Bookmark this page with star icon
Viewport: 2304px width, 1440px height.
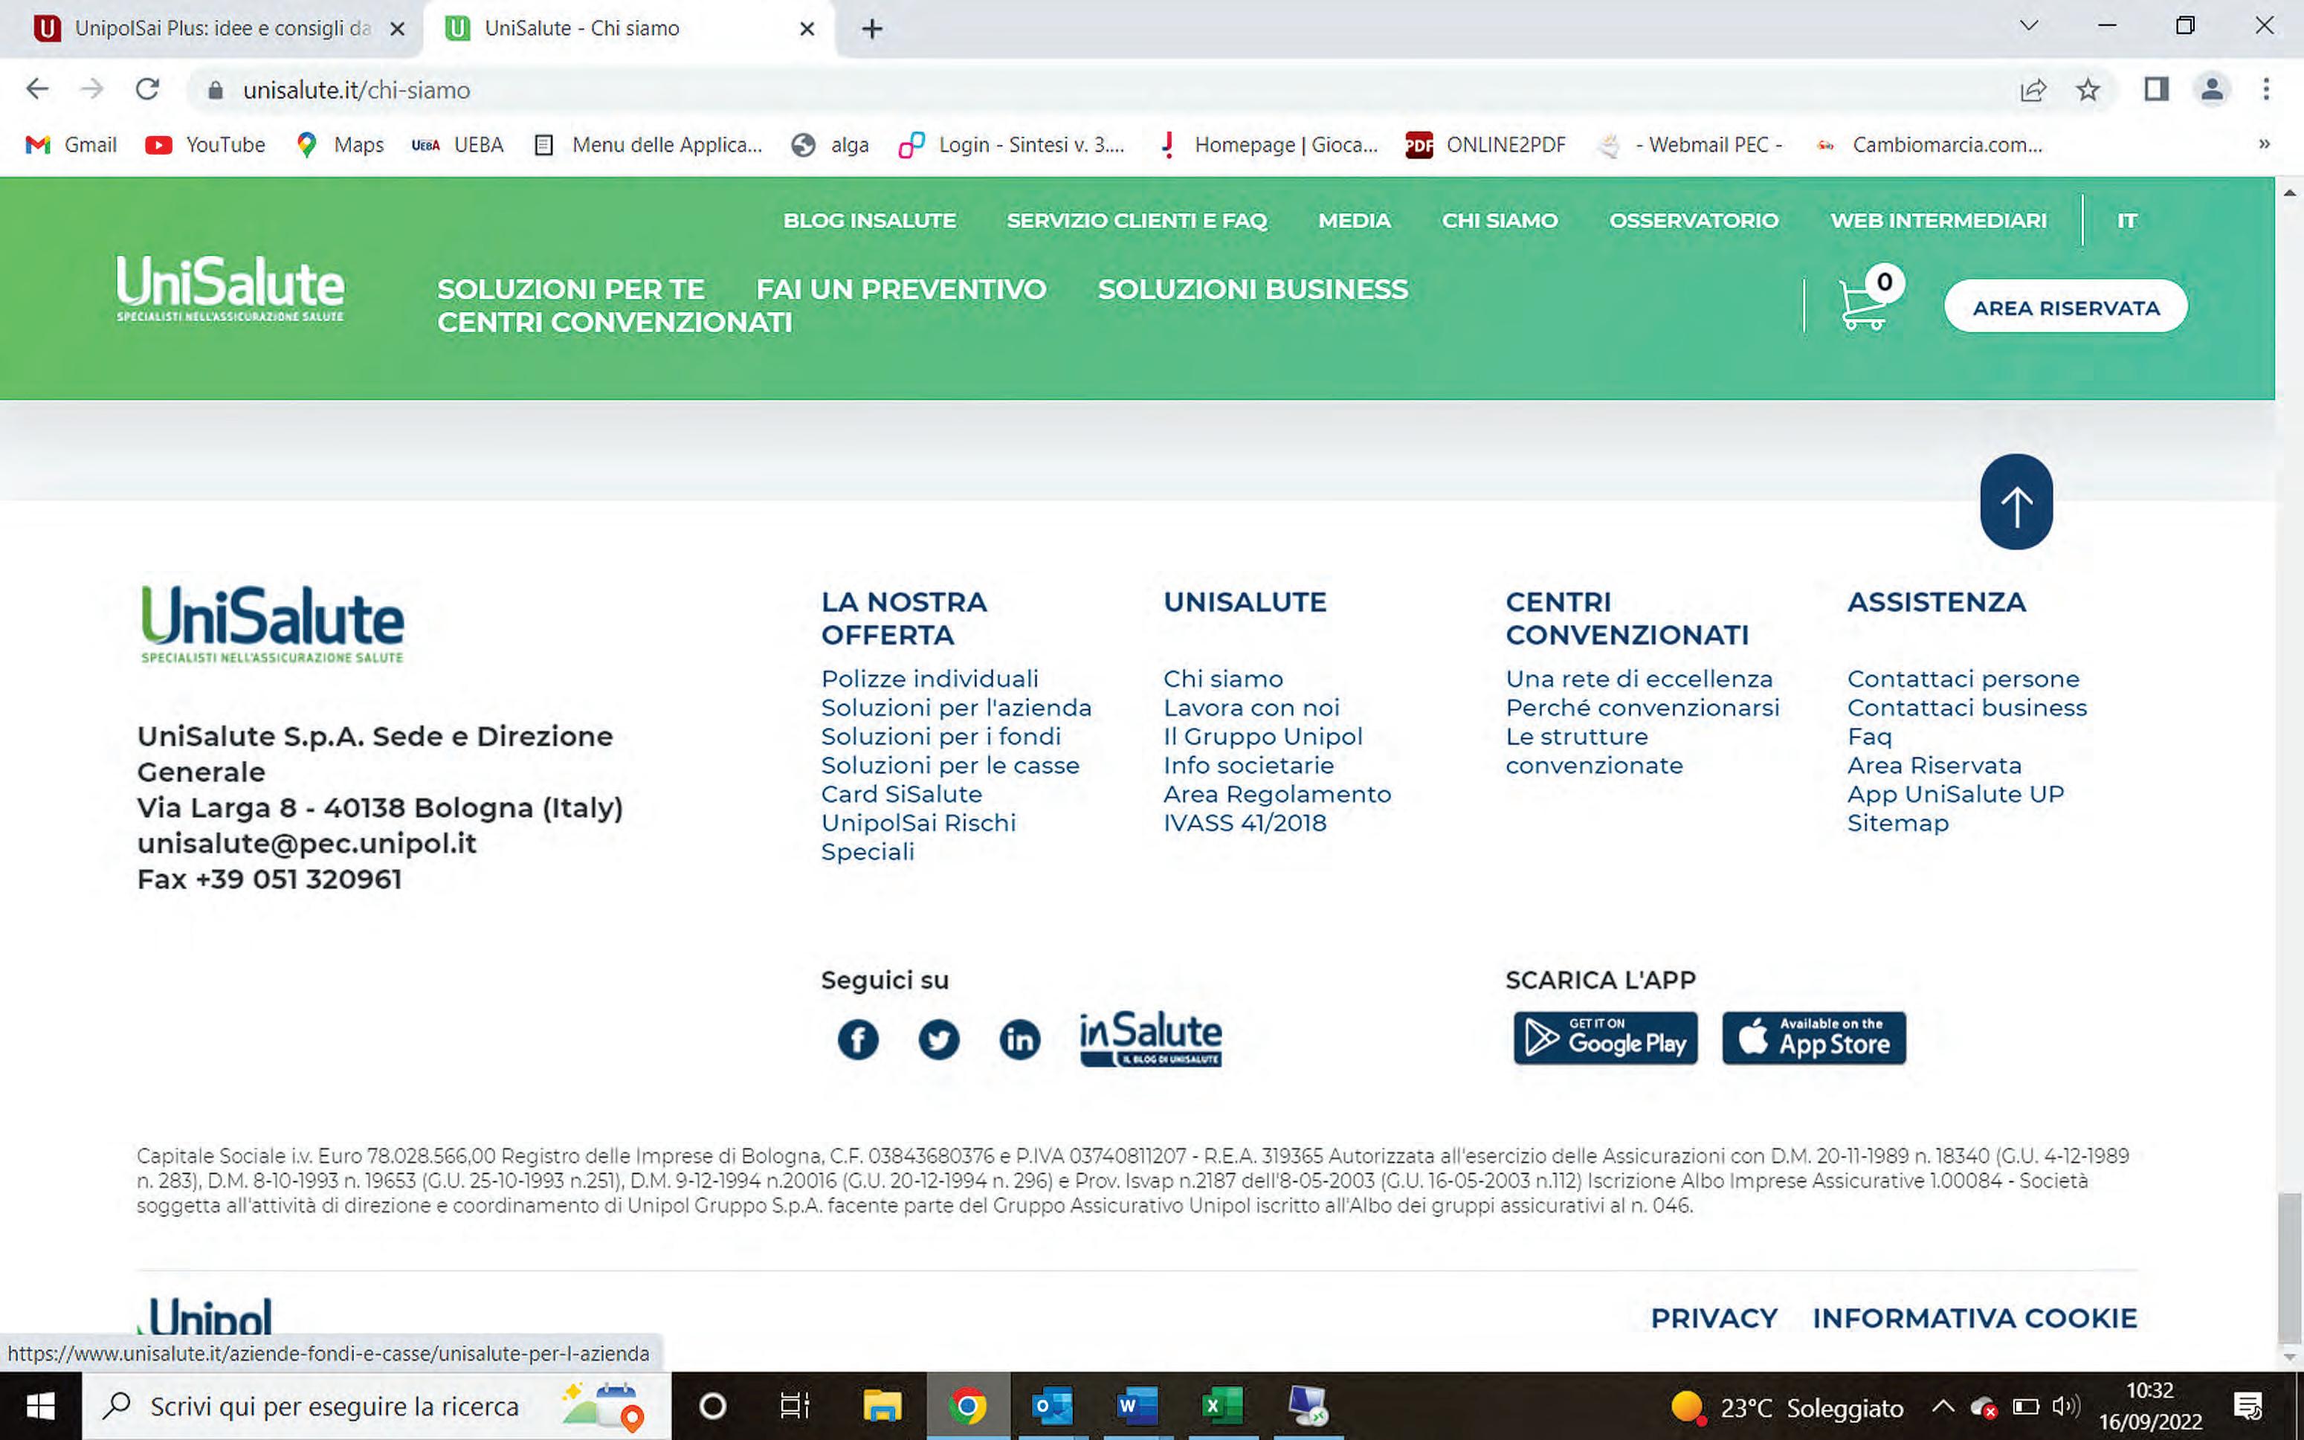(2088, 89)
